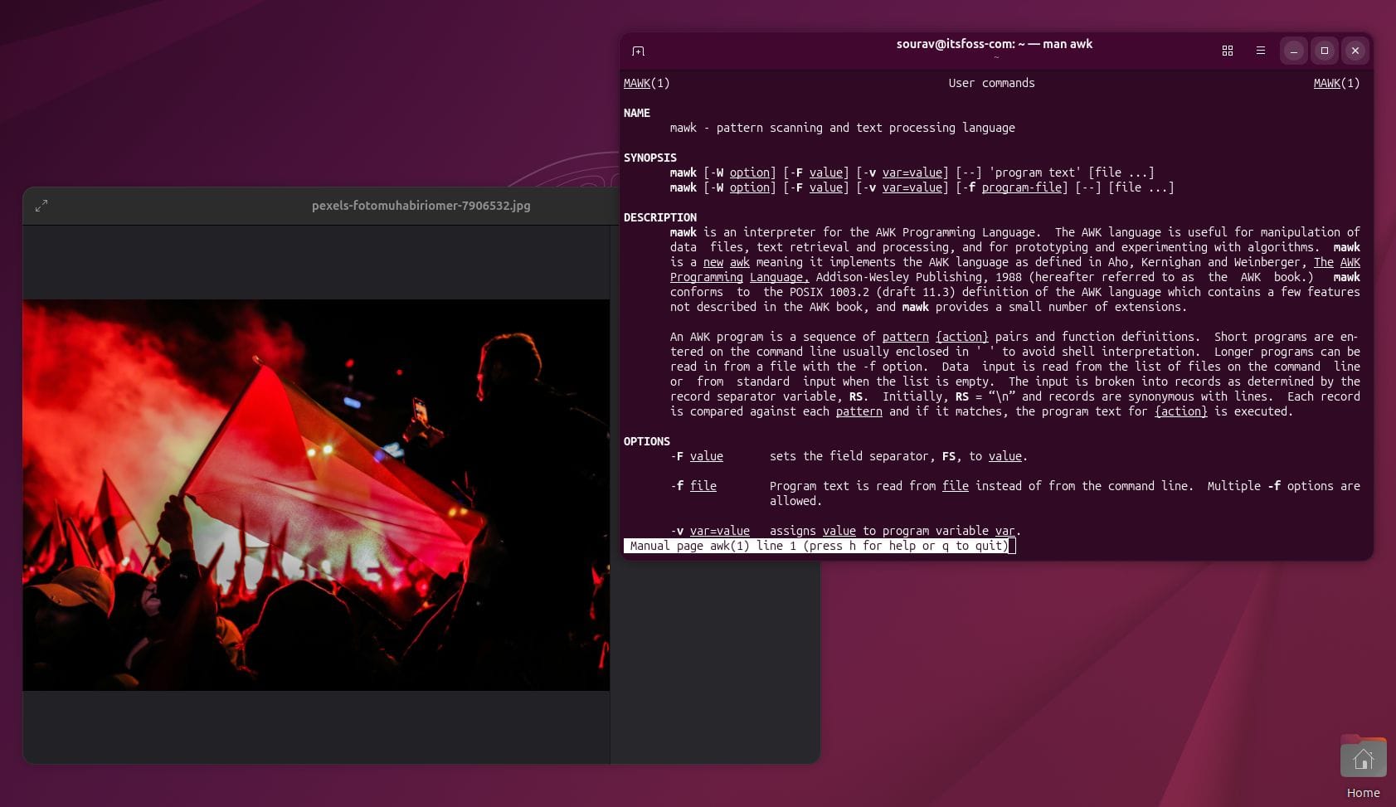This screenshot has height=807, width=1396.
Task: Enter fullscreen mode in the image viewer
Action: pyautogui.click(x=41, y=205)
